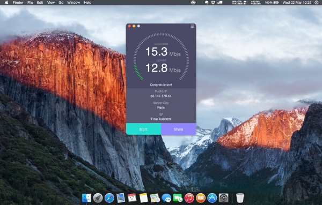Open the Trash in the dock

(240, 198)
